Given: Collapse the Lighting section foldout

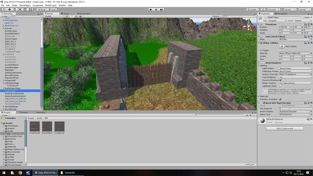Looking at the screenshot, I should (x=259, y=66).
